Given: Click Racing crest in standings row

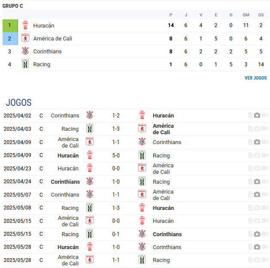Looking at the screenshot, I should pos(25,64).
